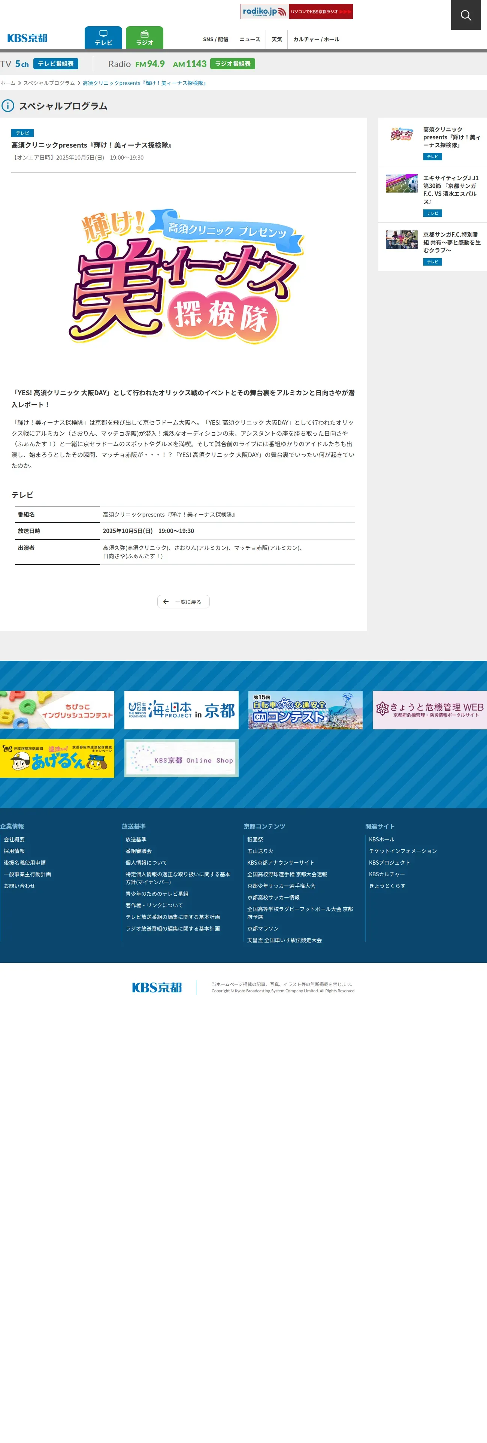Open 一般事業主行動計画 footer link
Screen dimensions: 487x1443
(x=27, y=874)
